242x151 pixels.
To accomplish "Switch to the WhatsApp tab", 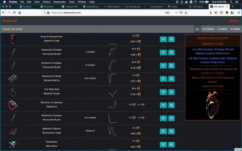I will tap(49, 7).
